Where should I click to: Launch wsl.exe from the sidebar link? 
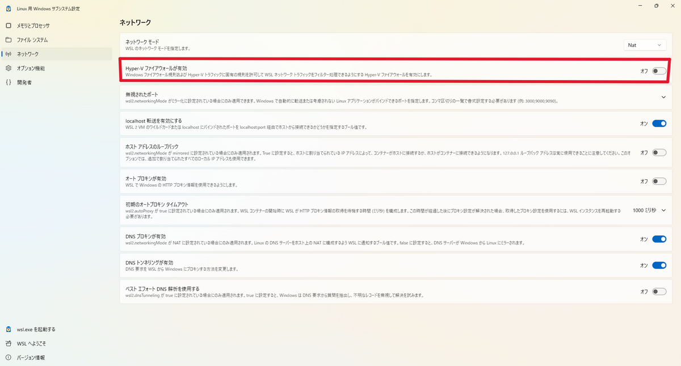click(x=36, y=329)
